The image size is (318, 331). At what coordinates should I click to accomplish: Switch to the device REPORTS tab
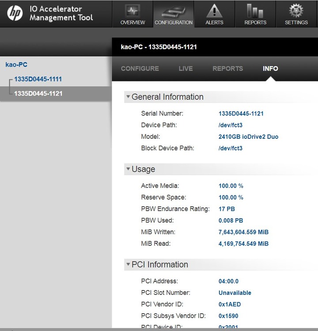pos(227,69)
